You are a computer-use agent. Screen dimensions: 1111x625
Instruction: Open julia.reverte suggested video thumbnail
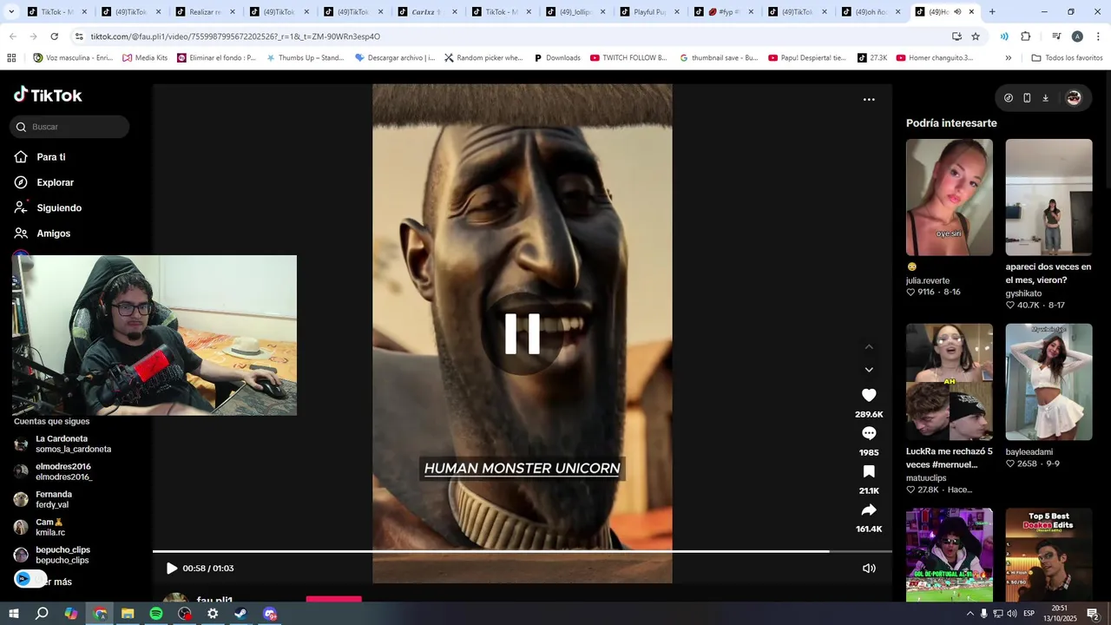click(950, 197)
